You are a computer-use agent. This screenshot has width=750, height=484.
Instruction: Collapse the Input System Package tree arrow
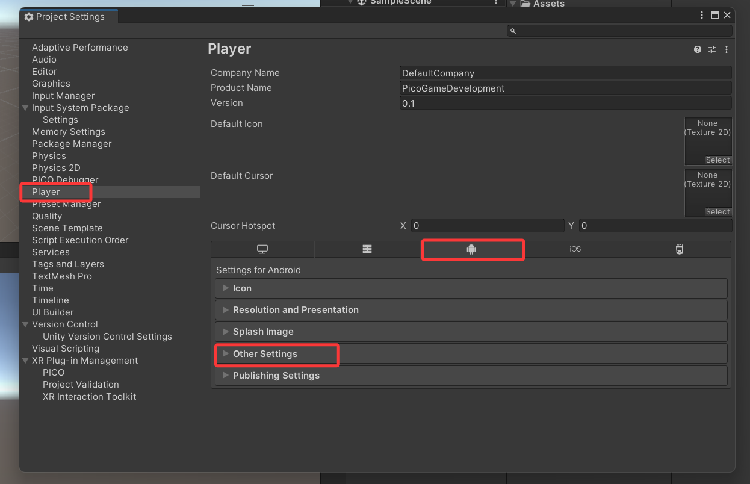25,108
